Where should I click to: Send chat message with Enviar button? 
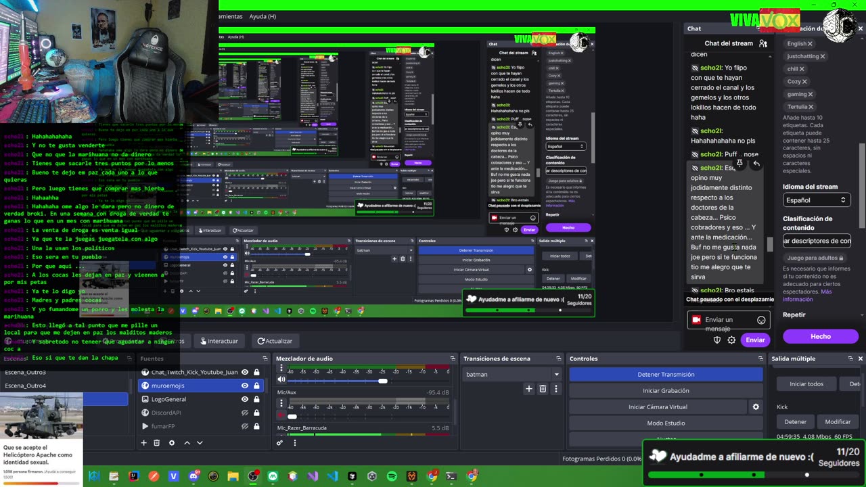point(755,340)
